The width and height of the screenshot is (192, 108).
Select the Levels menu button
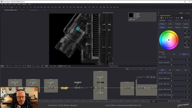pyautogui.click(x=170, y=24)
